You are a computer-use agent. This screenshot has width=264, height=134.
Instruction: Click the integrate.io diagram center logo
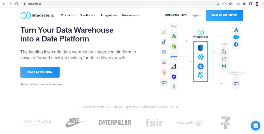(201, 34)
